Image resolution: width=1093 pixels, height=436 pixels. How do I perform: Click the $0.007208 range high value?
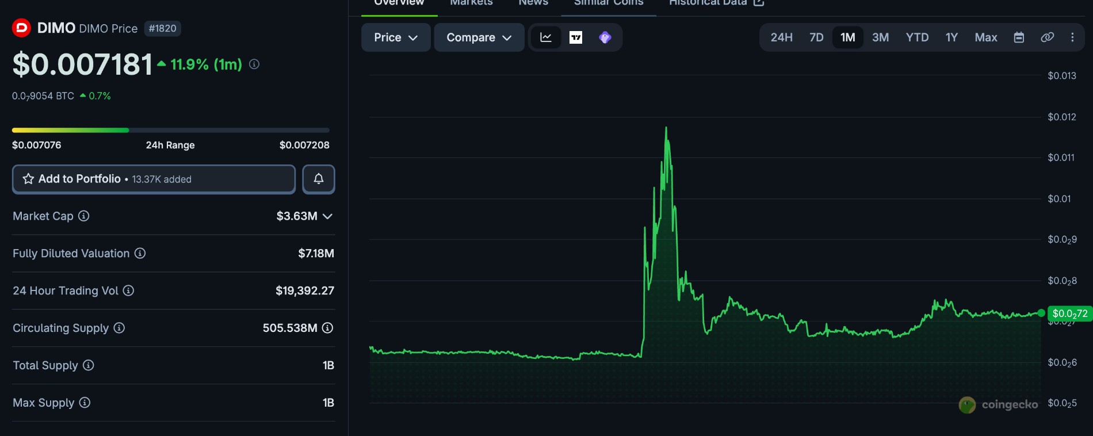[x=304, y=145]
